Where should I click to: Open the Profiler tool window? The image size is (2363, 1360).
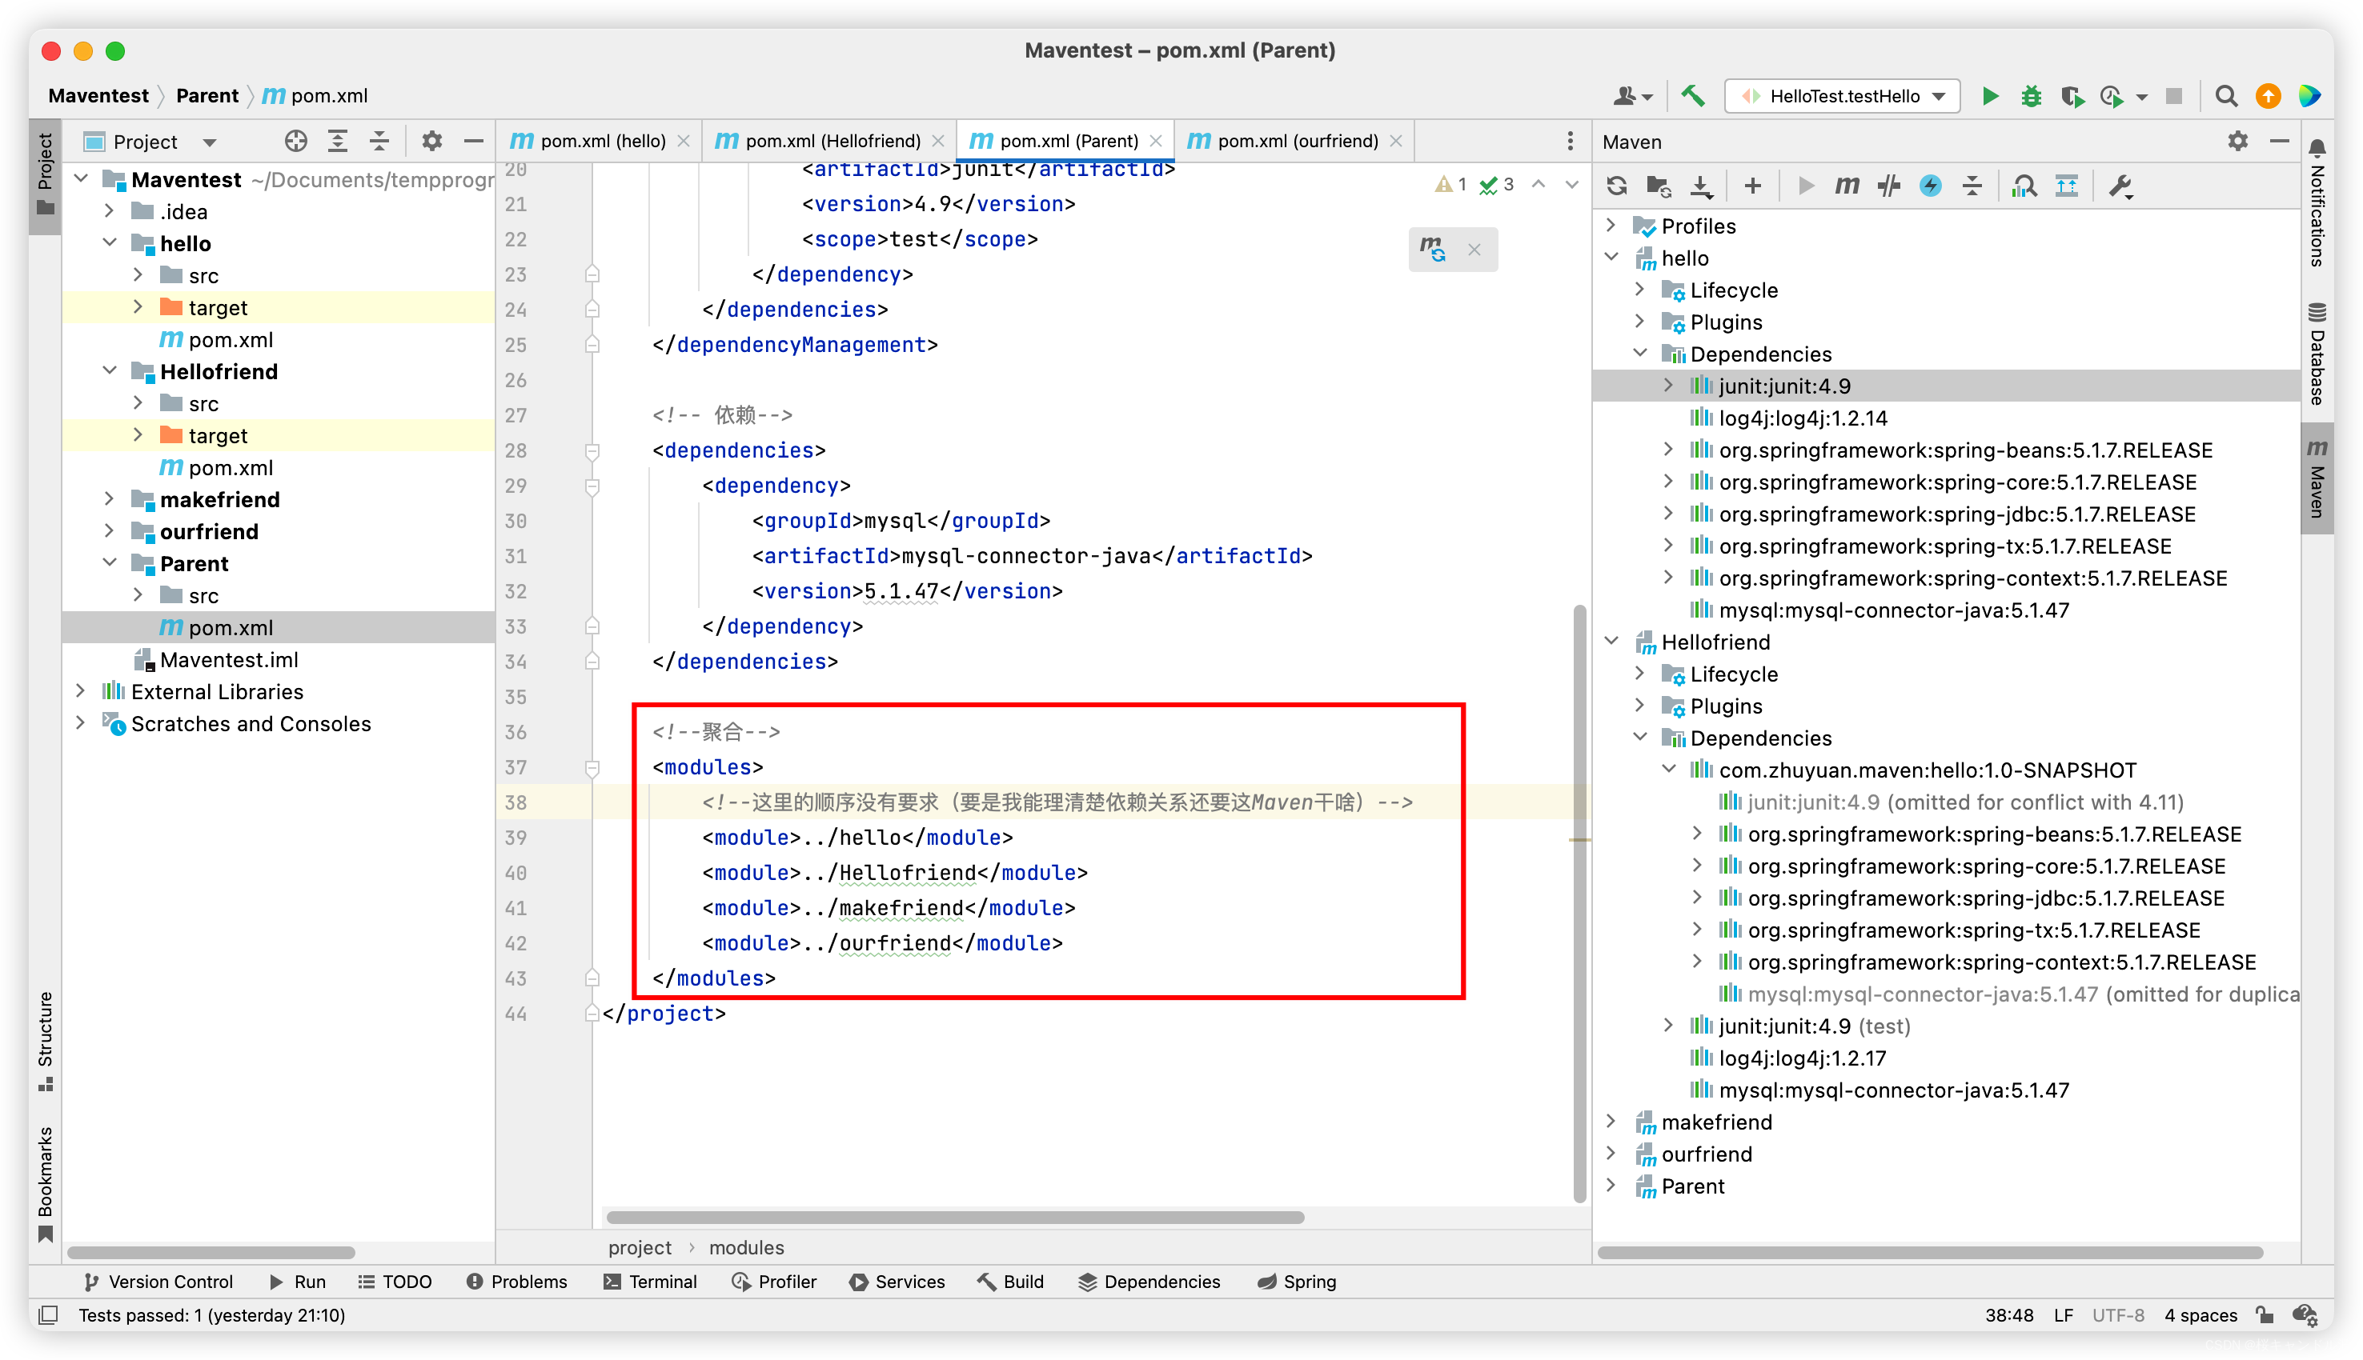tap(775, 1282)
